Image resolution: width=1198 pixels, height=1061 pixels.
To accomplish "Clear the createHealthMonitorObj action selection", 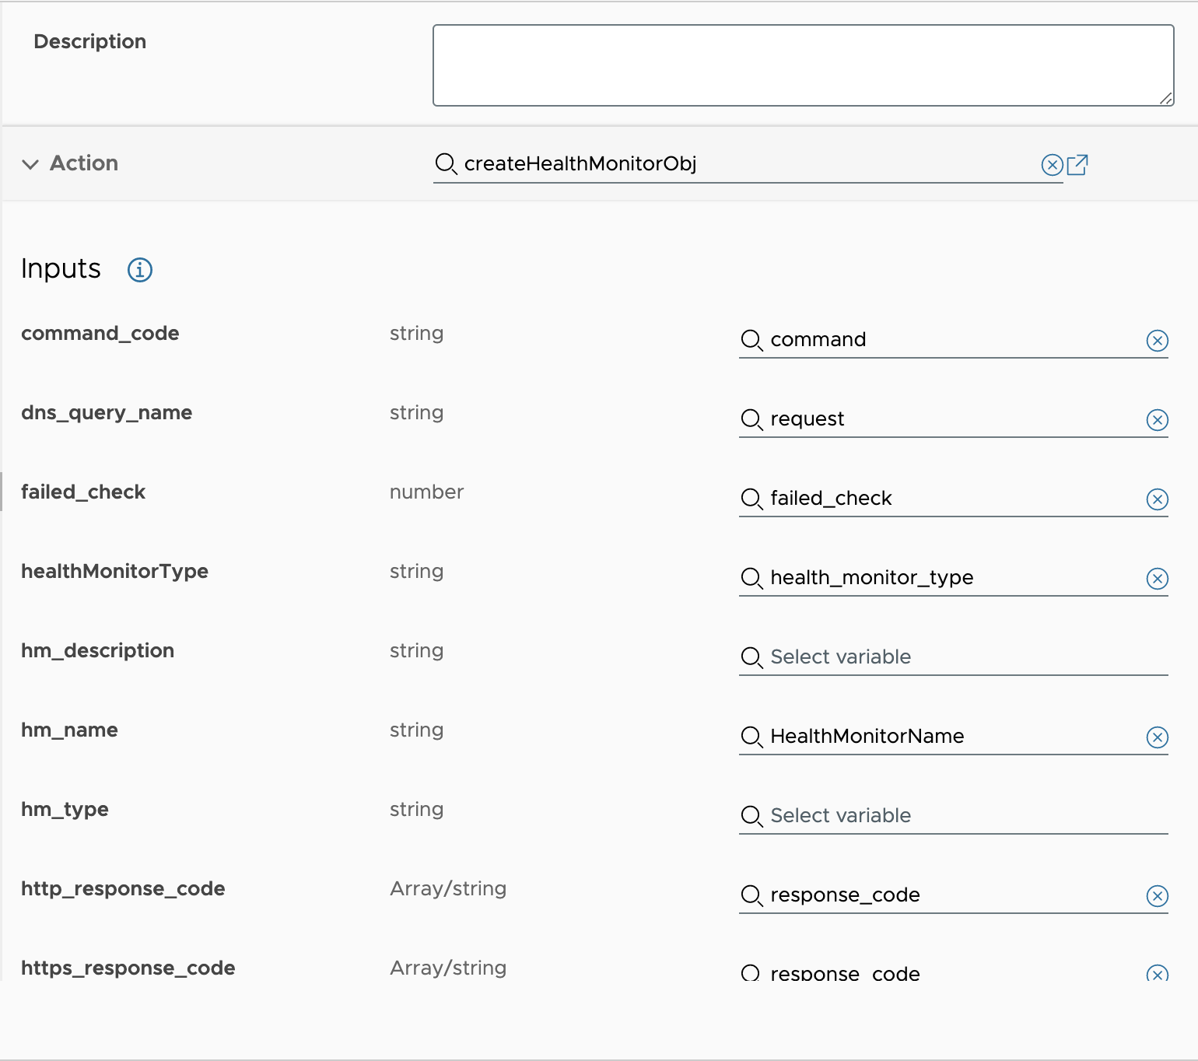I will 1052,165.
